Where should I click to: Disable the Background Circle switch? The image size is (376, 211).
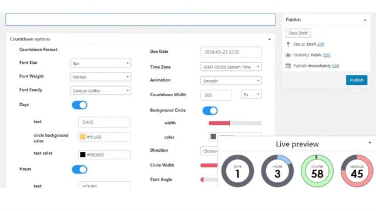pyautogui.click(x=210, y=111)
